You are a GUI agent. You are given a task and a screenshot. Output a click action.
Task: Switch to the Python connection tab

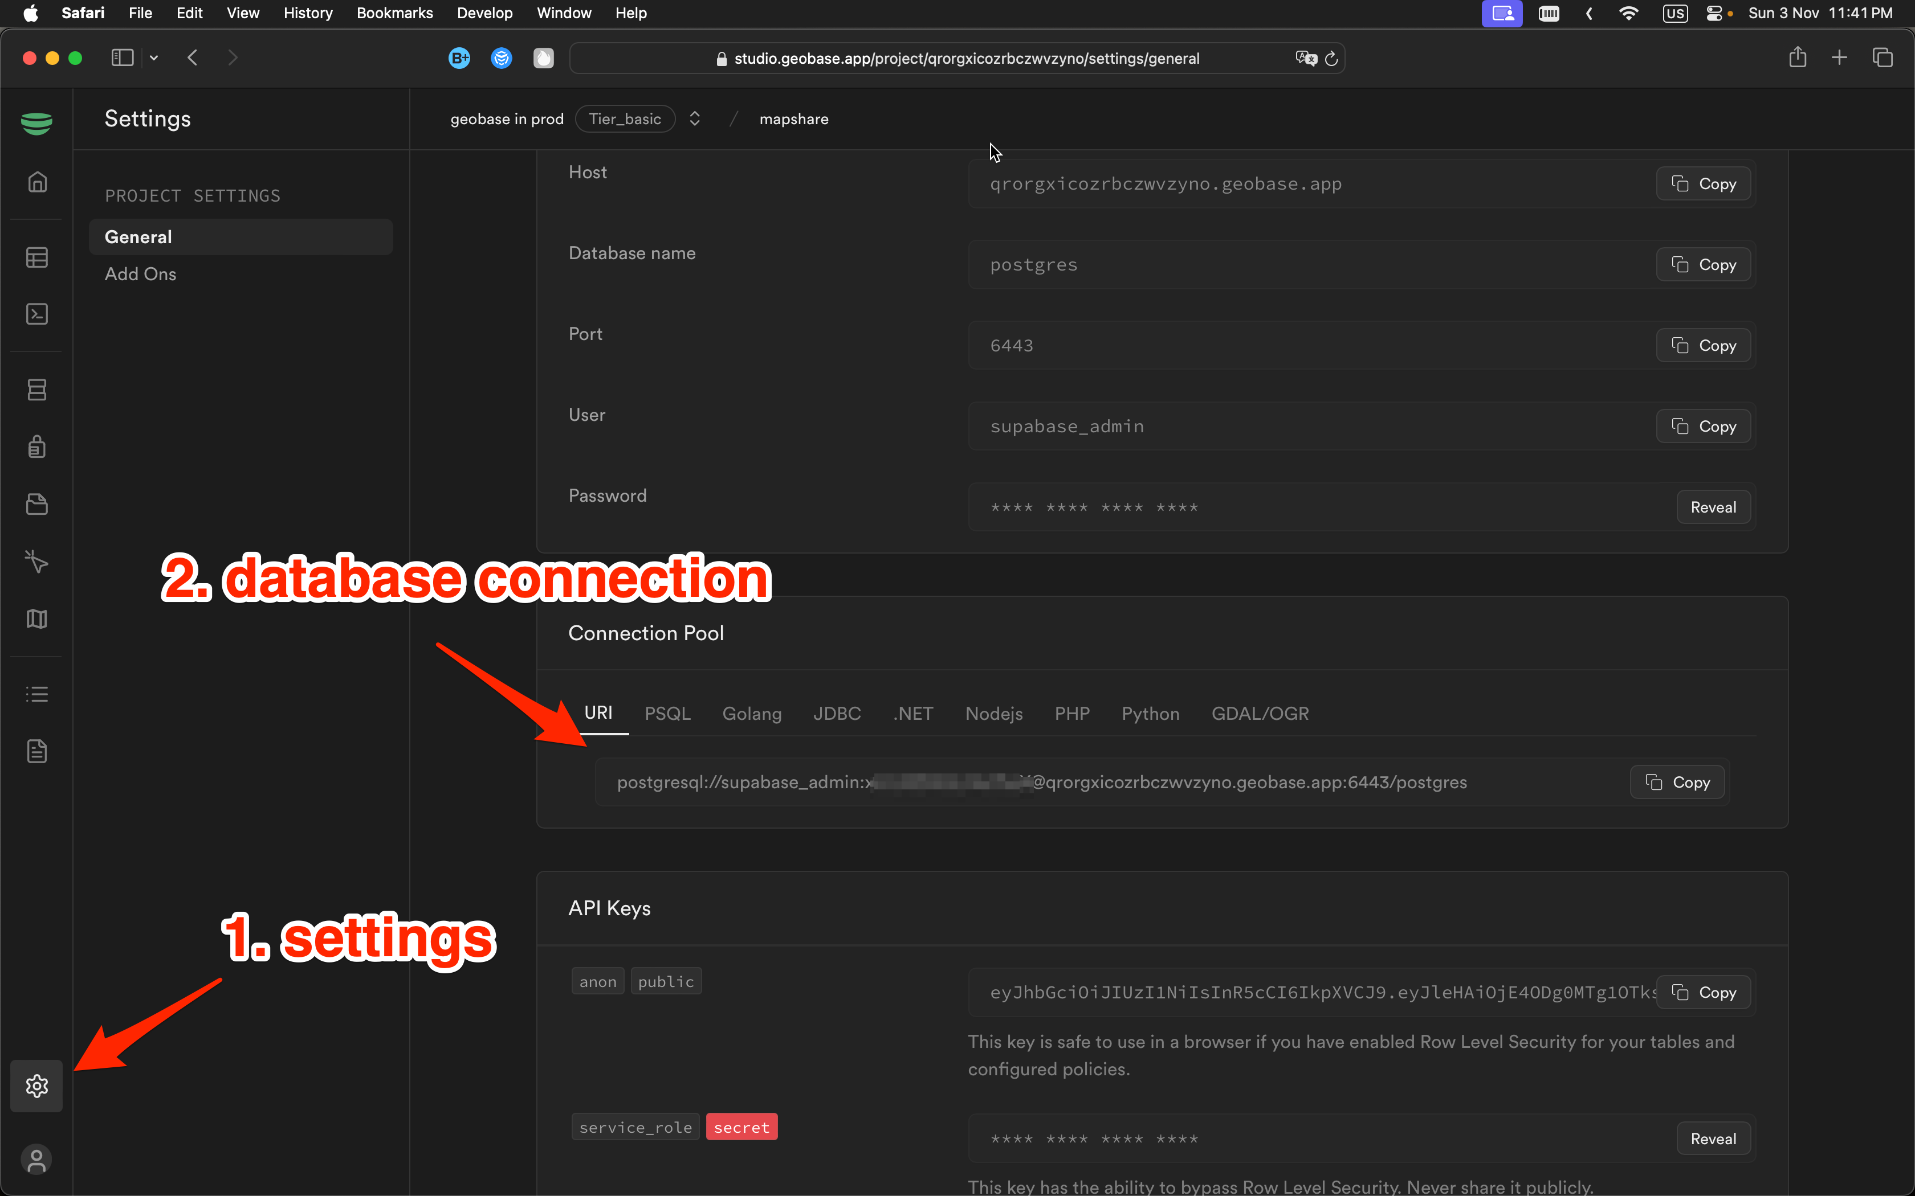[x=1150, y=714]
